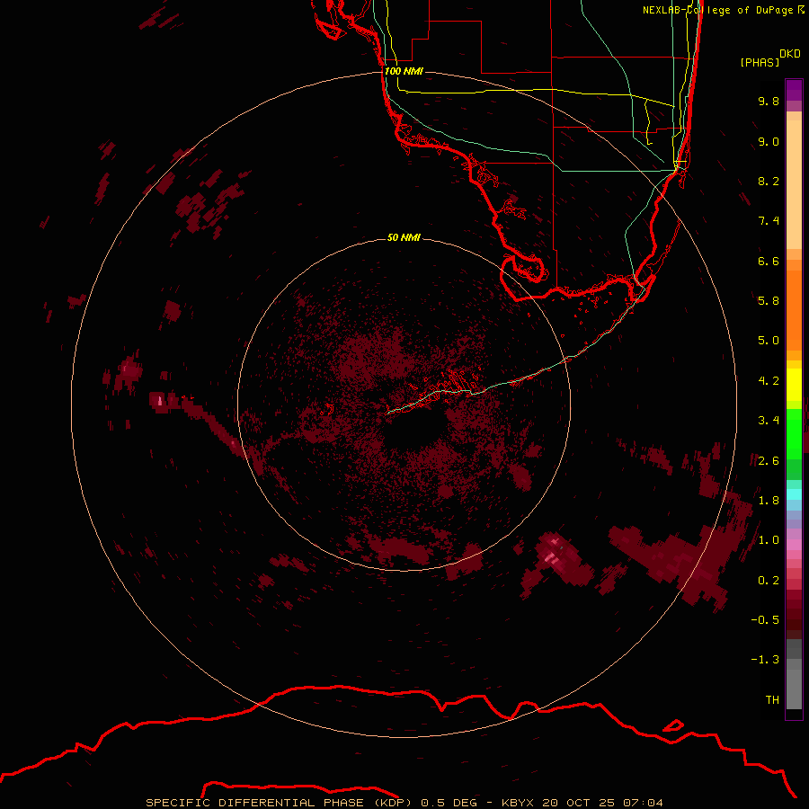The image size is (809, 809).
Task: Click the 1.0 value on the color scale
Action: [769, 540]
